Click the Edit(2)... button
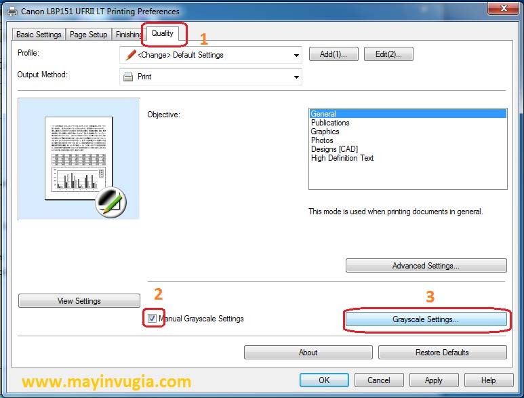The image size is (524, 398). point(388,54)
